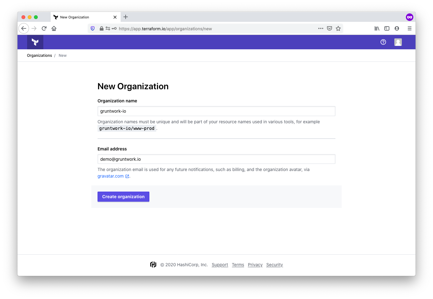
Task: Open the gravatar.com link
Action: click(x=111, y=176)
